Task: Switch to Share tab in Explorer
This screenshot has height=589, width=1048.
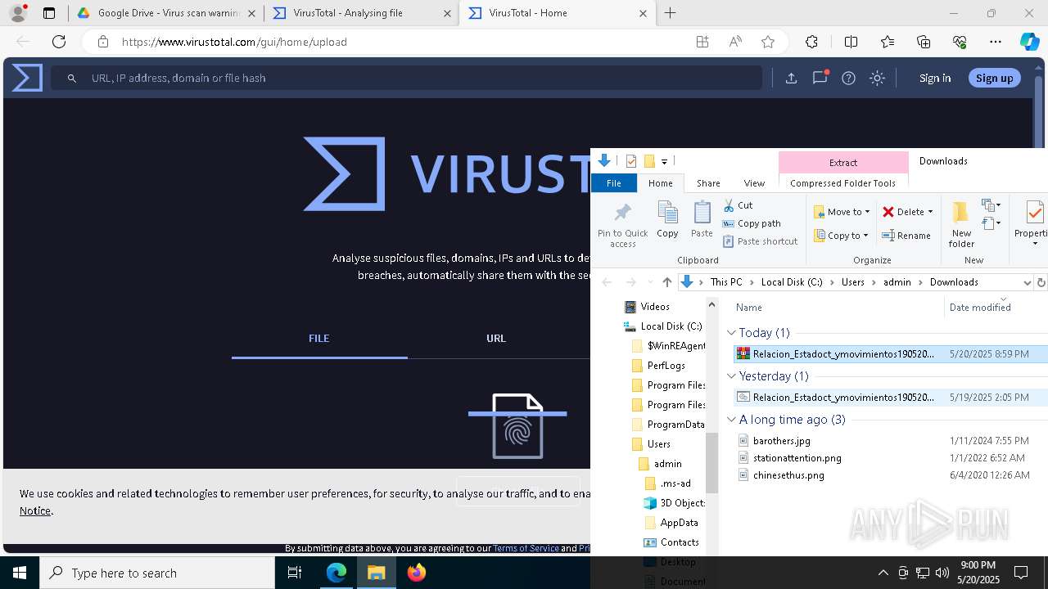Action: pyautogui.click(x=708, y=183)
